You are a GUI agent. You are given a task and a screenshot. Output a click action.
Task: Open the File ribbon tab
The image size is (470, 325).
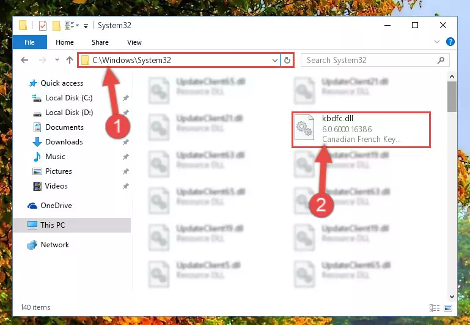pyautogui.click(x=29, y=42)
